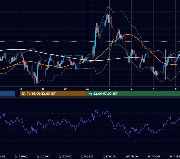
Task: Click the 2 hour label on chart axis
Action: (132, 89)
